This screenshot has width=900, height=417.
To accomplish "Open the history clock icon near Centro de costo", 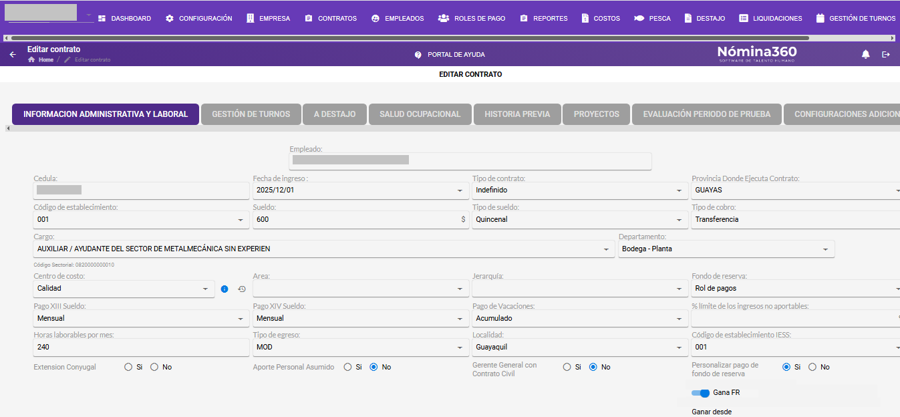I will [x=242, y=289].
